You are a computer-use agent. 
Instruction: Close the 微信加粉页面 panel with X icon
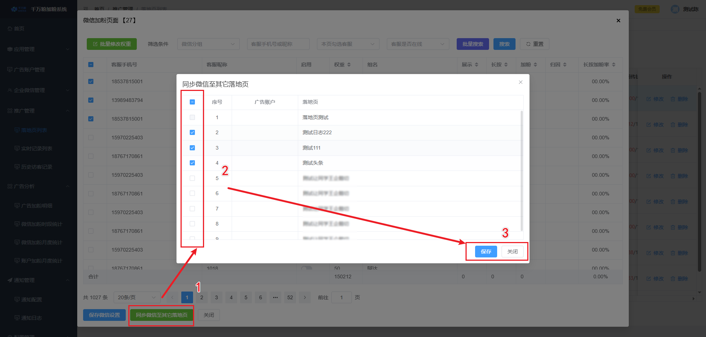pyautogui.click(x=618, y=21)
